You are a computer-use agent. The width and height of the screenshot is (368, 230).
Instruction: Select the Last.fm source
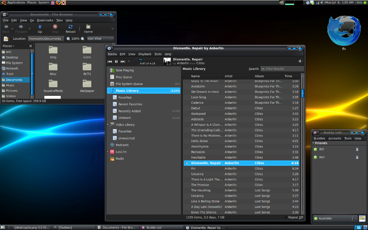144,152
